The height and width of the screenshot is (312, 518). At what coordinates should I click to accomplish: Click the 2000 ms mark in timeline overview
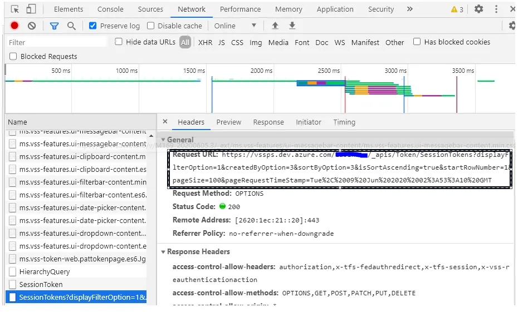(x=261, y=71)
